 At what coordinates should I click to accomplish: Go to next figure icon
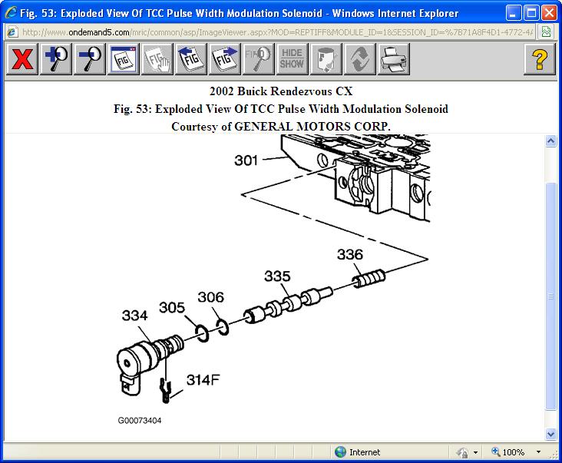coord(224,59)
